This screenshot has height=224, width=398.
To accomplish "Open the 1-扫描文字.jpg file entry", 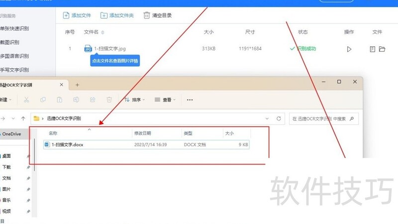I will (110, 48).
